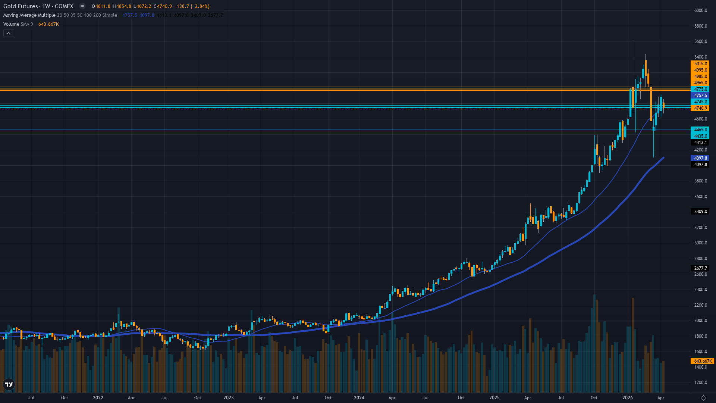Select the cyan 4435.0 price label

700,136
